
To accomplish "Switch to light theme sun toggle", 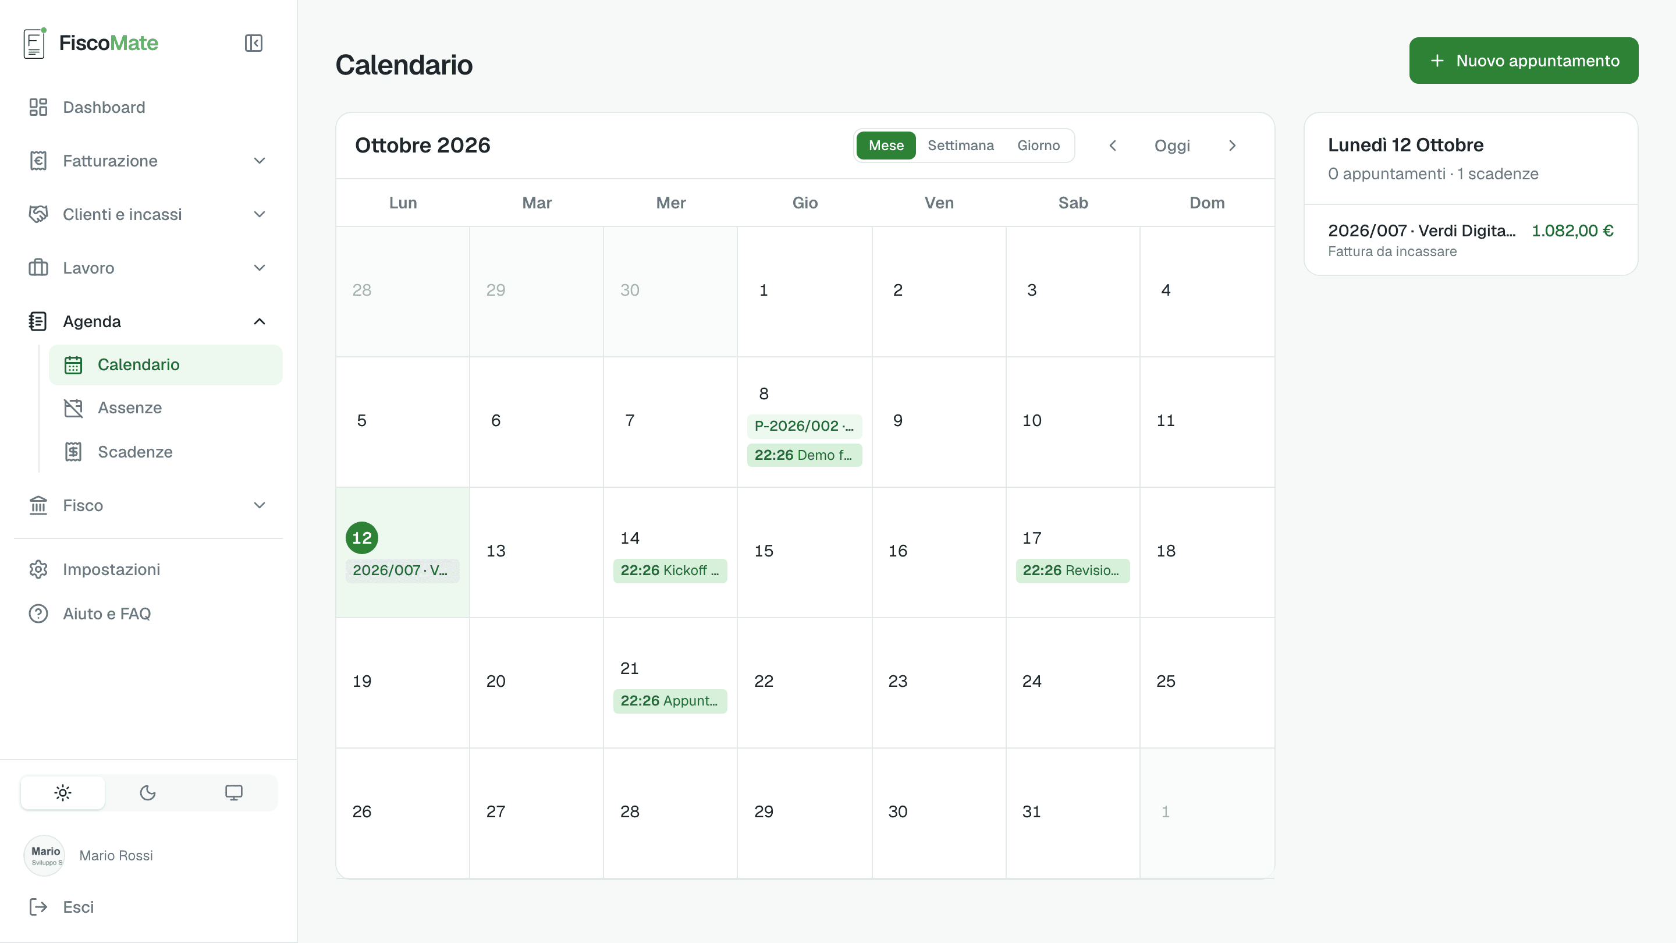I will pyautogui.click(x=62, y=793).
